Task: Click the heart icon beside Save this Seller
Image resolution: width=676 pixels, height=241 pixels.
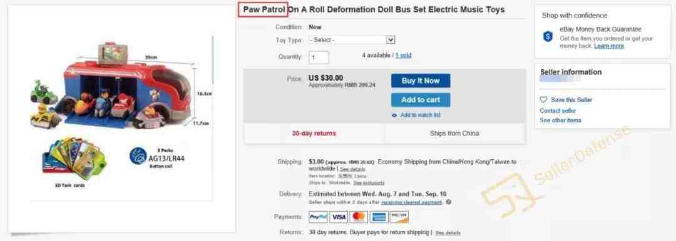Action: [544, 99]
